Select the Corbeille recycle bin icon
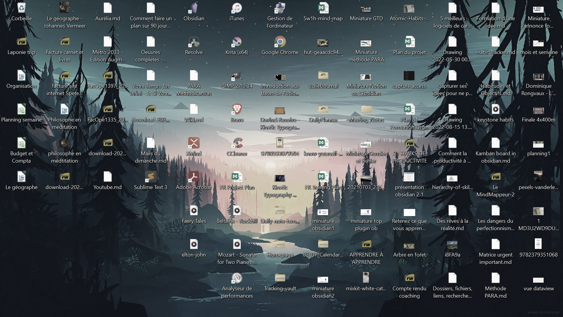The image size is (563, 317). tap(21, 8)
